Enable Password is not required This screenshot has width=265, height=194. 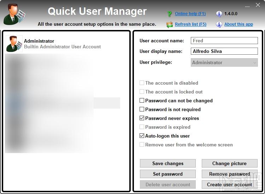(142, 109)
